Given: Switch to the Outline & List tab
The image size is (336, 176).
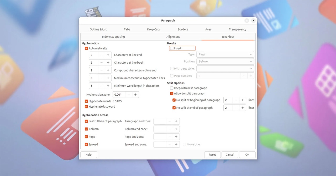Looking at the screenshot, I should [98, 29].
